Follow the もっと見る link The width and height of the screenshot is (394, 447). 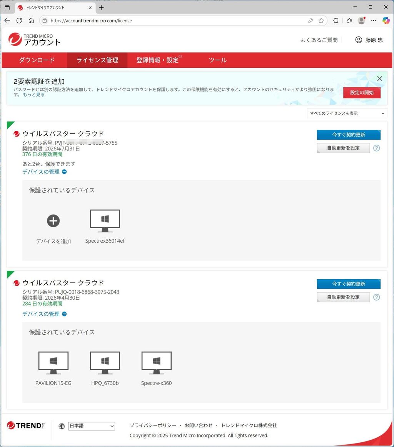coord(33,95)
